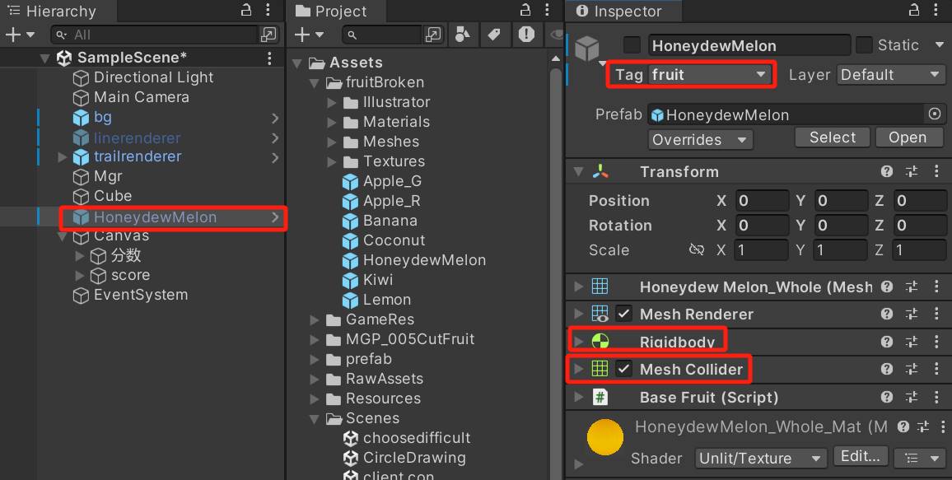
Task: Click the search by label icon in Project
Action: point(493,35)
